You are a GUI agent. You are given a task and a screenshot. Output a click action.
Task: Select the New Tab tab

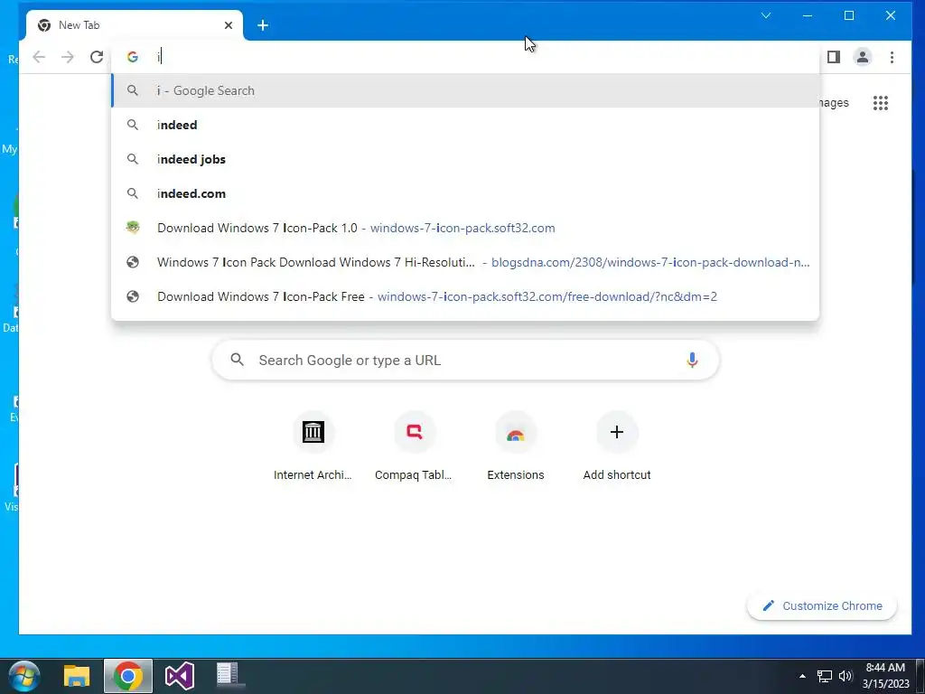[135, 25]
